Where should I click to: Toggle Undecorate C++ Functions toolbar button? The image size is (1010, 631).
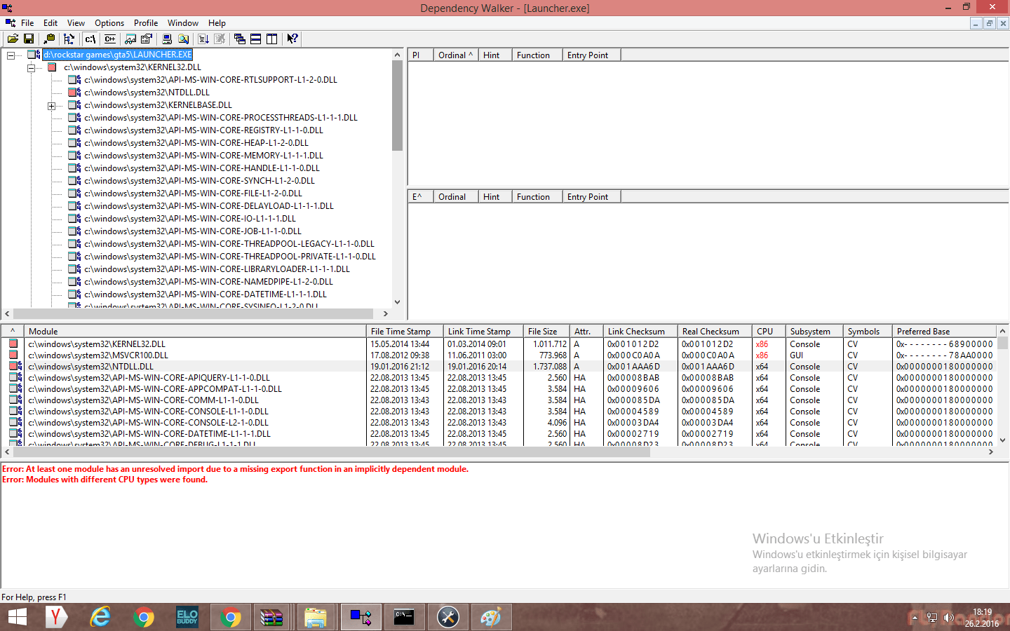[110, 39]
